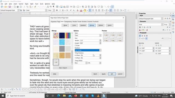Toggle Bold in formatting toolbar
Screen dimensions: 175x98
coord(57,10)
